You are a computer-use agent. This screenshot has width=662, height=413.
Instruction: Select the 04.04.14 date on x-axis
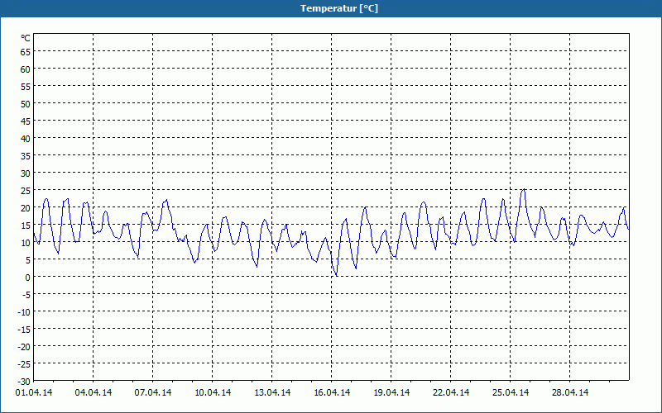pos(94,393)
